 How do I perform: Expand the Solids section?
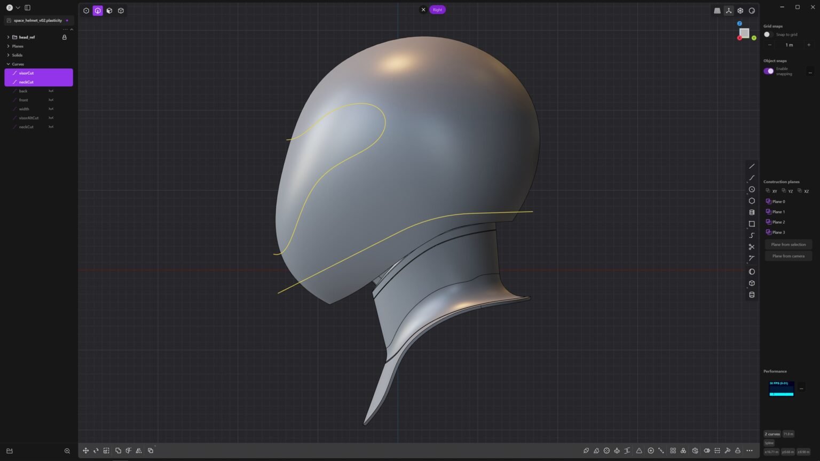coord(8,55)
